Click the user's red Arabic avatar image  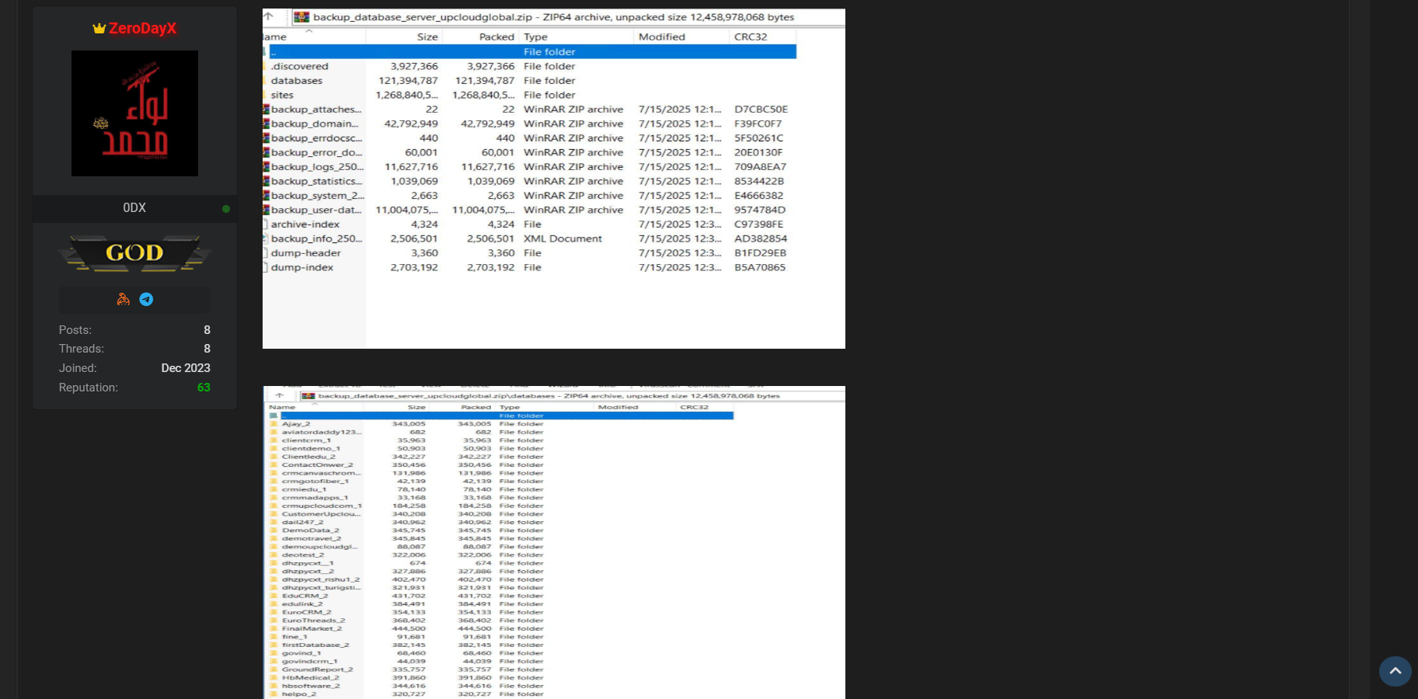pyautogui.click(x=134, y=113)
